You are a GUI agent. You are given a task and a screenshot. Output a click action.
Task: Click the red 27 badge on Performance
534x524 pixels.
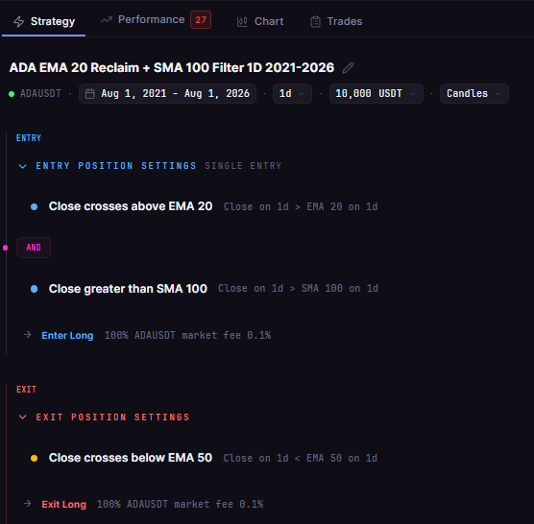[201, 20]
